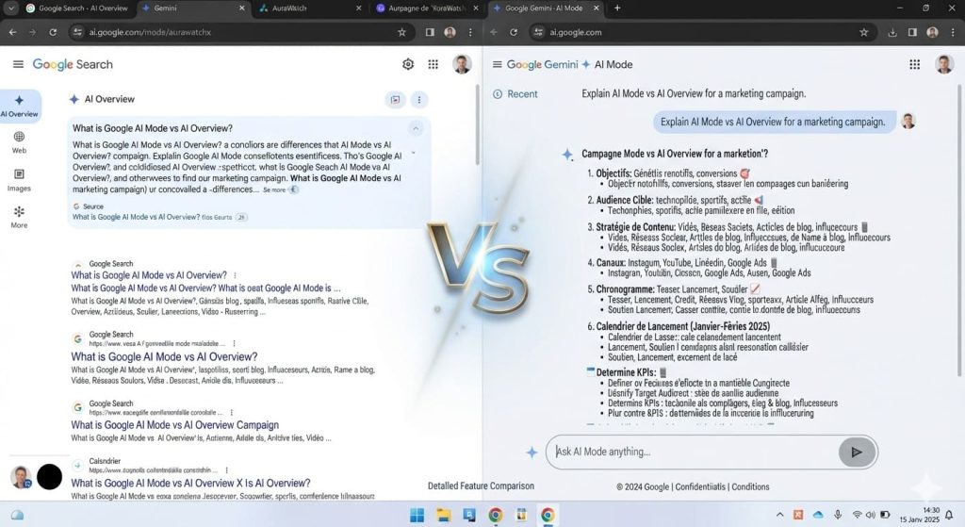The height and width of the screenshot is (527, 965).
Task: Select AI Overview in left sidebar
Action: pyautogui.click(x=20, y=106)
